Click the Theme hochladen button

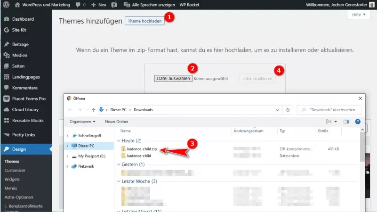point(144,21)
